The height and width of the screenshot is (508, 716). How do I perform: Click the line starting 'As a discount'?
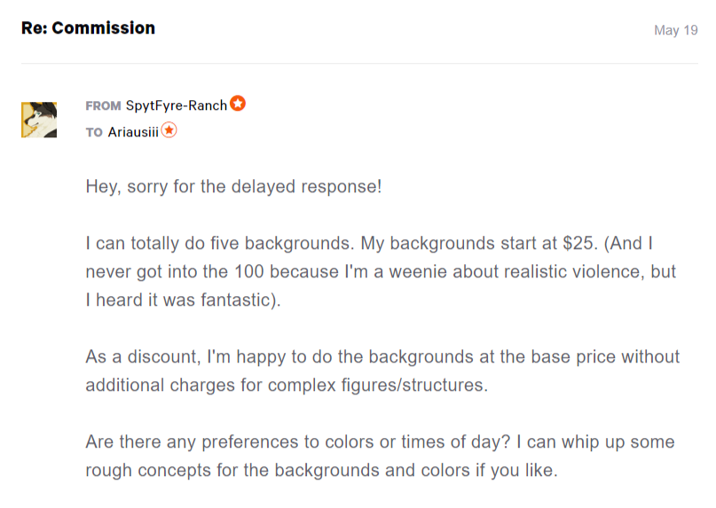click(x=382, y=356)
